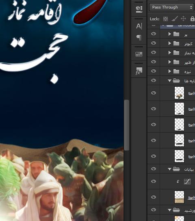Click the نیزه group name

click(188, 72)
